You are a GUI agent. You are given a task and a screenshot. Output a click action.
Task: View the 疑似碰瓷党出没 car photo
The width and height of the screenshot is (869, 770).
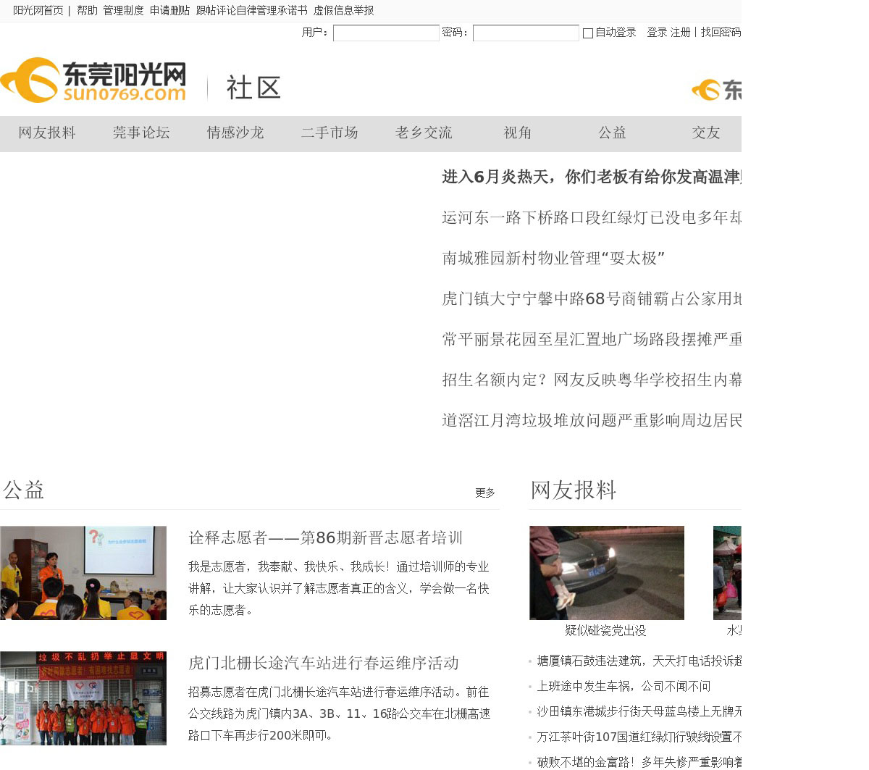click(607, 573)
